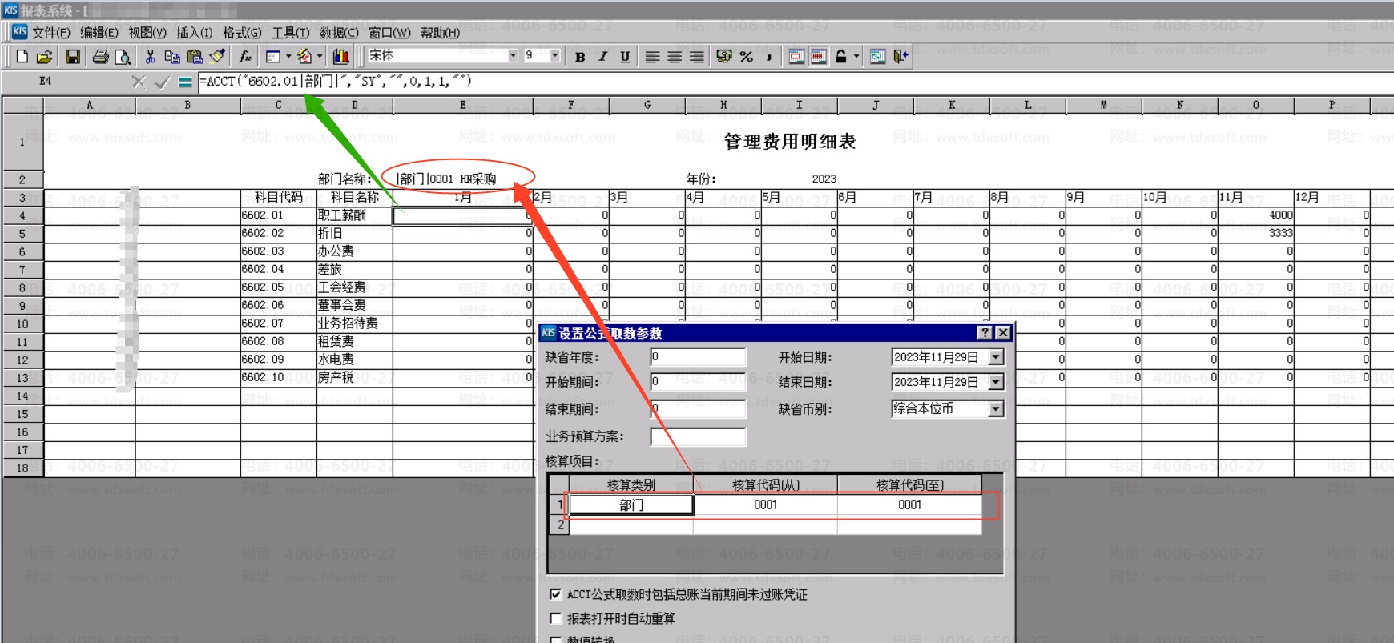The image size is (1394, 643).
Task: Click the 业务预算方案 input field
Action: [x=698, y=436]
